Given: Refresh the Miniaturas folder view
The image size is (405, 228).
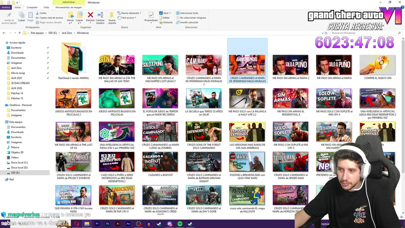Looking at the screenshot, I should (326, 33).
